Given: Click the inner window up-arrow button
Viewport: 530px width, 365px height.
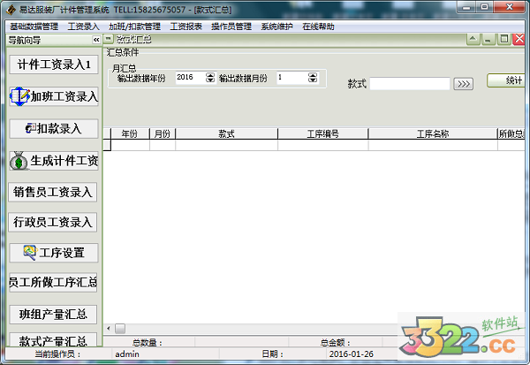Looking at the screenshot, I should point(473,39).
